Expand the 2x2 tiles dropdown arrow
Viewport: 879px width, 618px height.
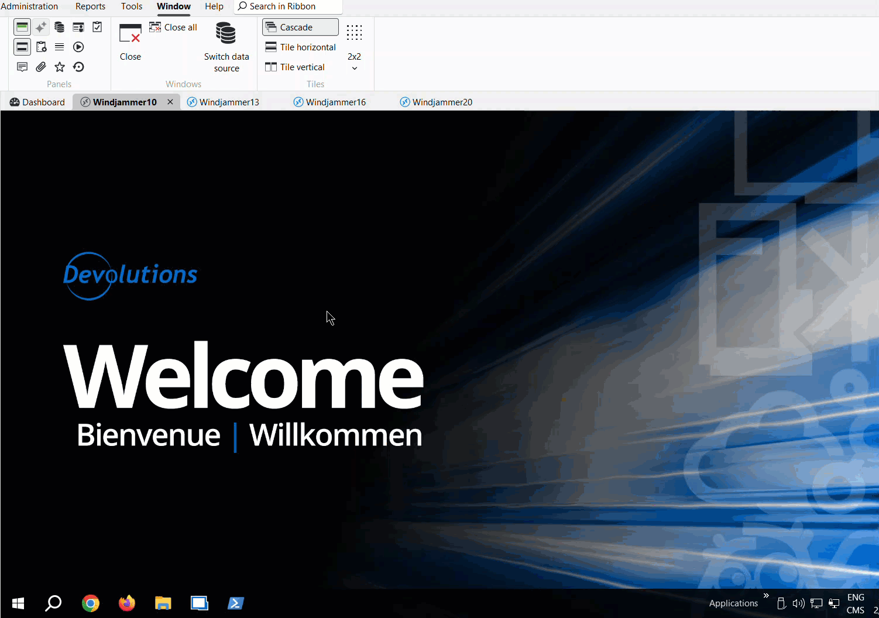pos(354,68)
